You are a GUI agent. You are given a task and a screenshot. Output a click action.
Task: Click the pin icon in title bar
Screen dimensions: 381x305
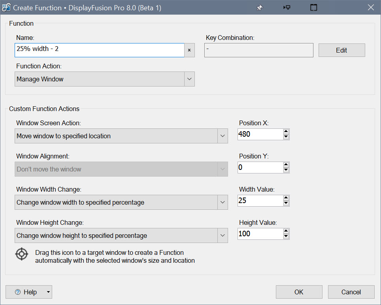click(x=260, y=8)
